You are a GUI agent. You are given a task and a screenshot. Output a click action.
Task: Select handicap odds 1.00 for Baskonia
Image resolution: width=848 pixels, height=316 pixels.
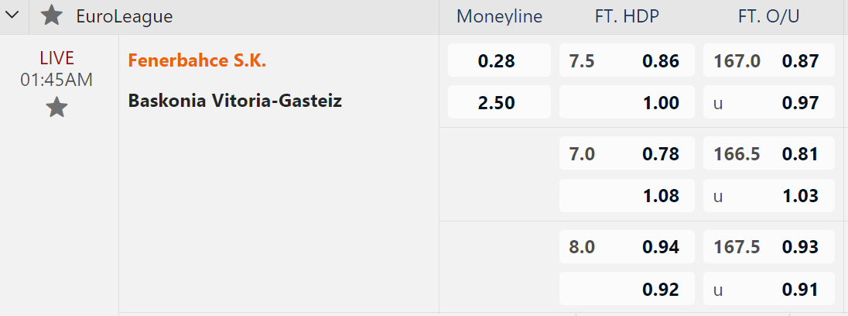624,102
